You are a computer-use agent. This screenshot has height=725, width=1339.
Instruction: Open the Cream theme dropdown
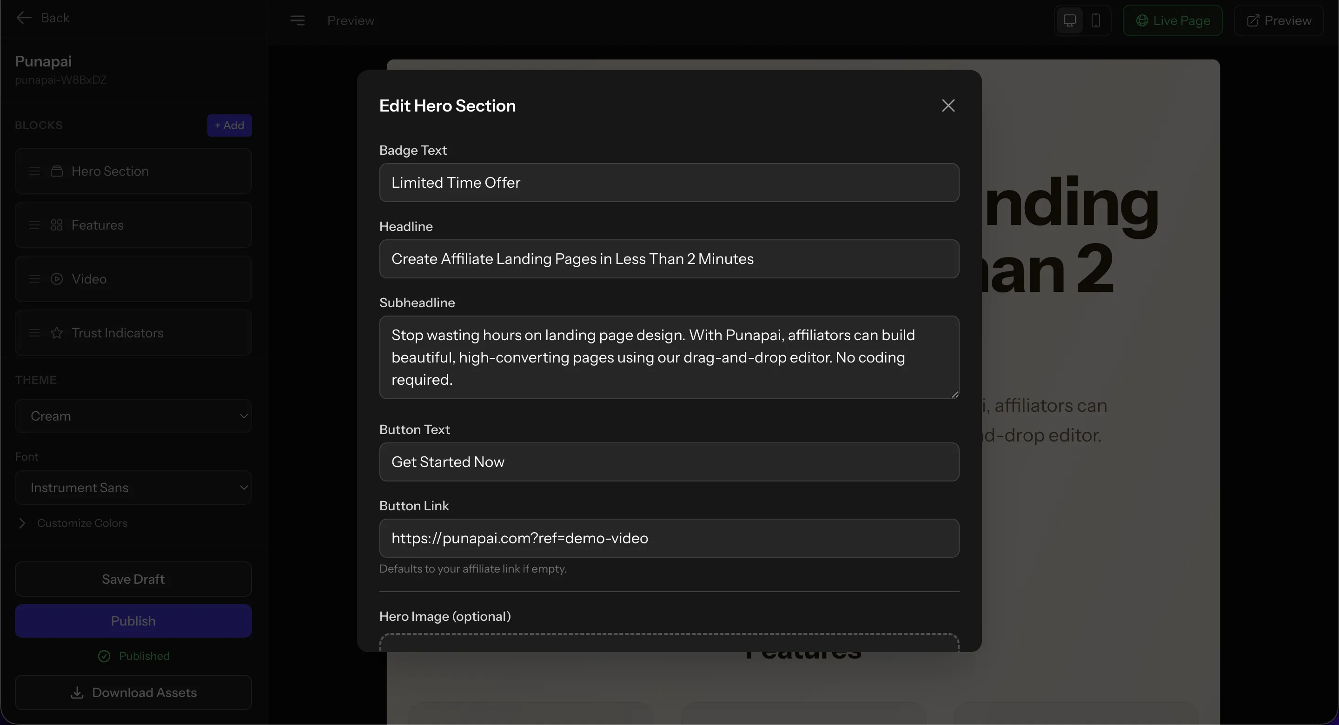[133, 415]
